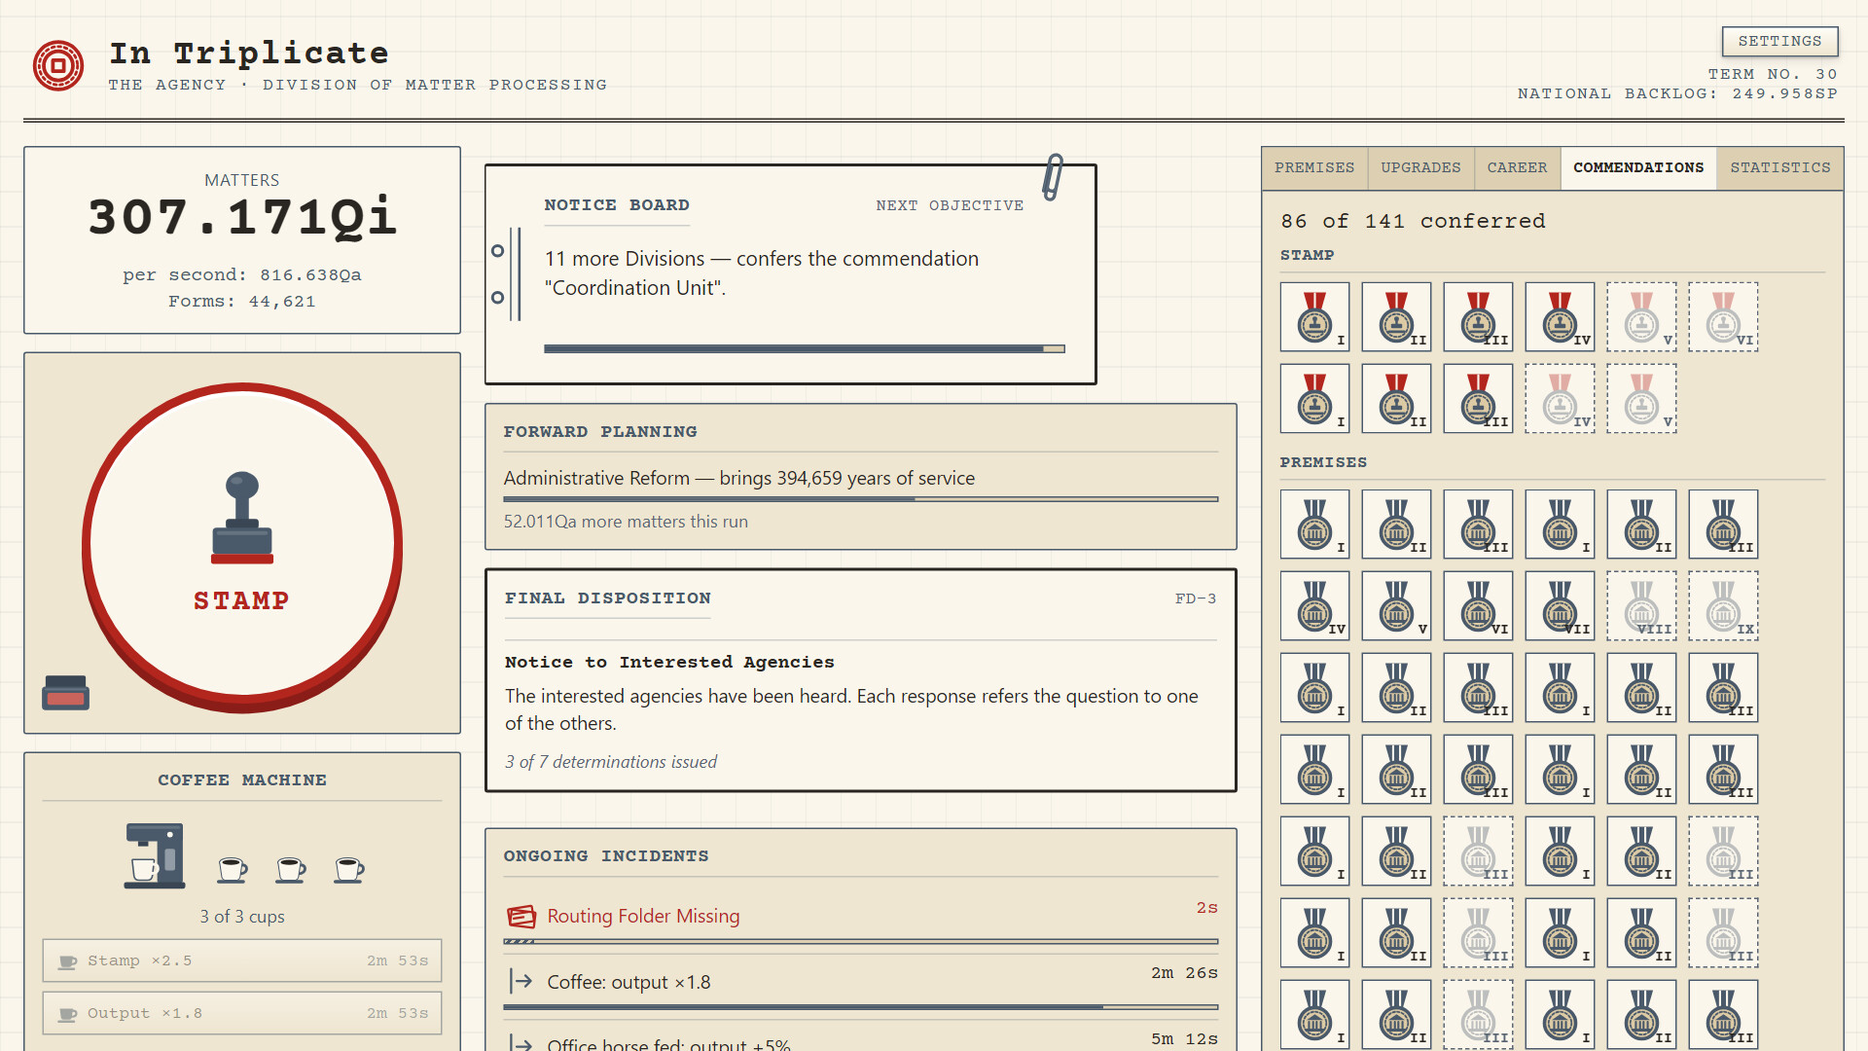Screen dimensions: 1868x1051
Task: Switch to the UPGRADES tab
Action: point(1420,167)
